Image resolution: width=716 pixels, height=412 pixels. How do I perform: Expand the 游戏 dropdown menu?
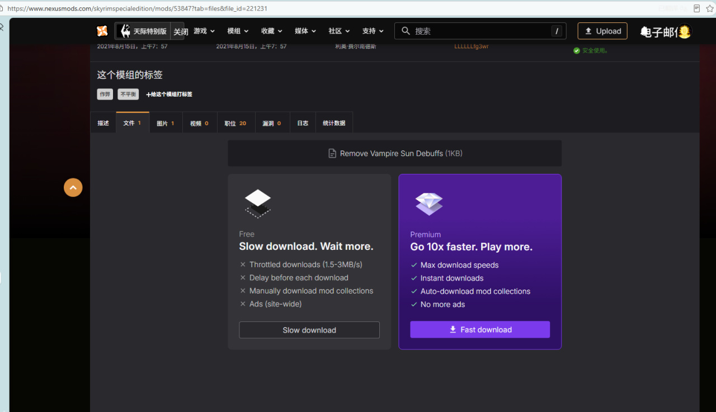click(204, 31)
